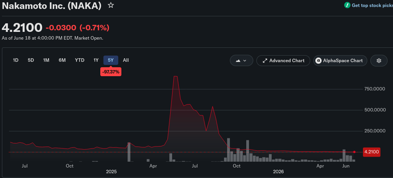The height and width of the screenshot is (178, 393).
Task: Click the Nakamoto Inc. (NAKA) title
Action: tap(52, 6)
